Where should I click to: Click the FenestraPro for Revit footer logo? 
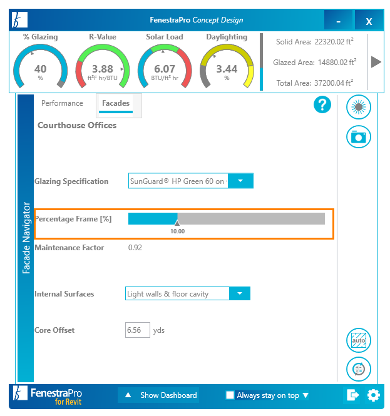pos(48,395)
